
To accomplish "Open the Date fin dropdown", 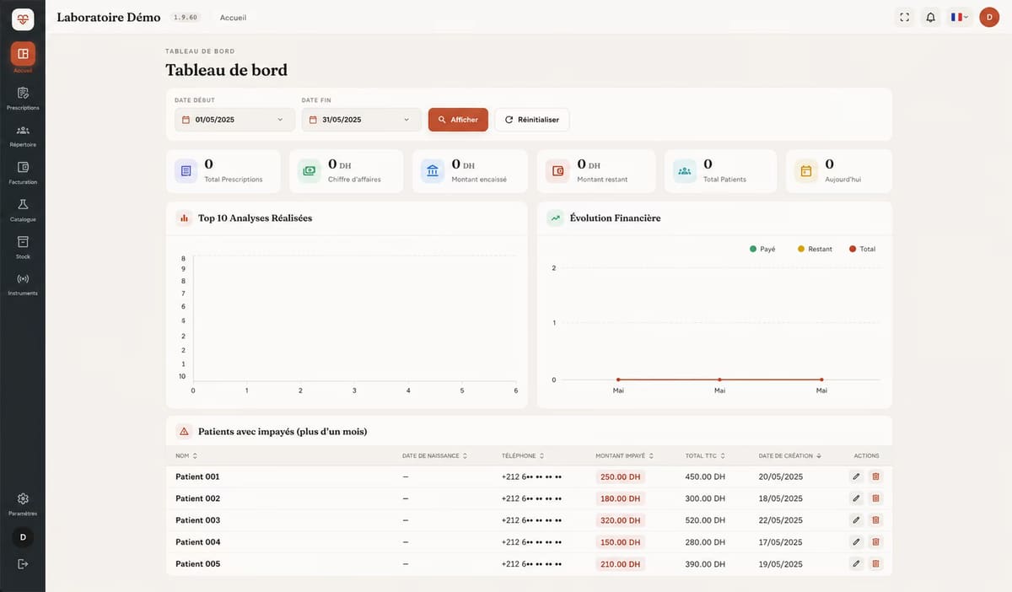I will pos(362,120).
